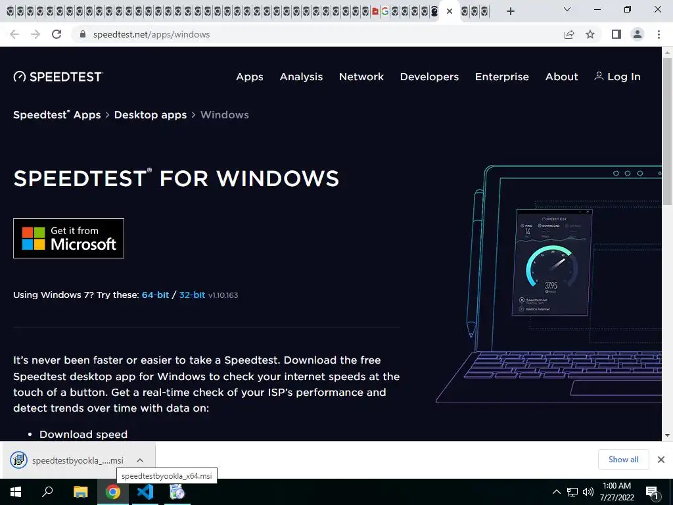673x505 pixels.
Task: Go back to the previous page
Action: tap(14, 34)
